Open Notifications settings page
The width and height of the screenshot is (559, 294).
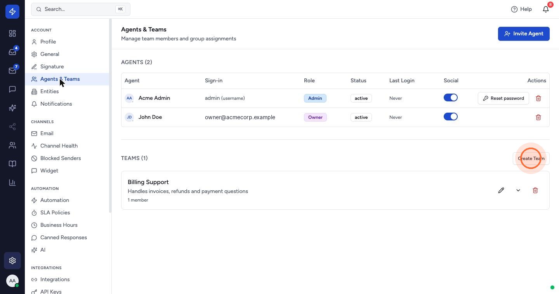(x=67, y=104)
